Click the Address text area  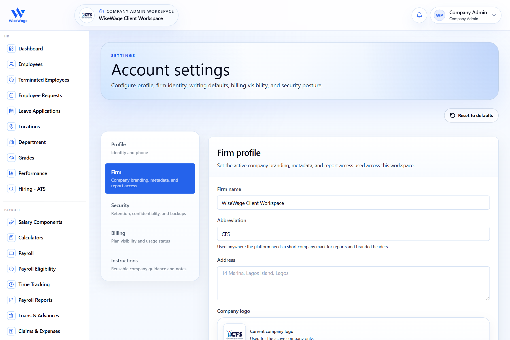point(353,283)
